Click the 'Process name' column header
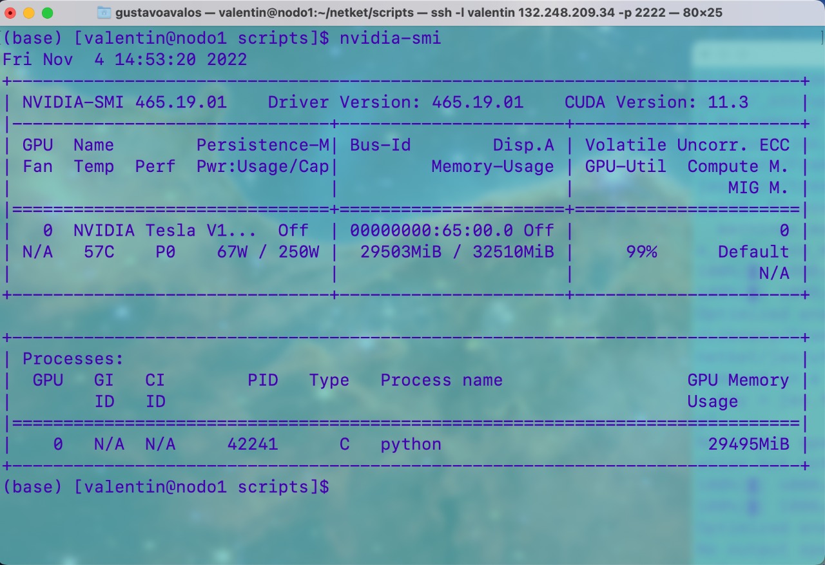 click(442, 380)
